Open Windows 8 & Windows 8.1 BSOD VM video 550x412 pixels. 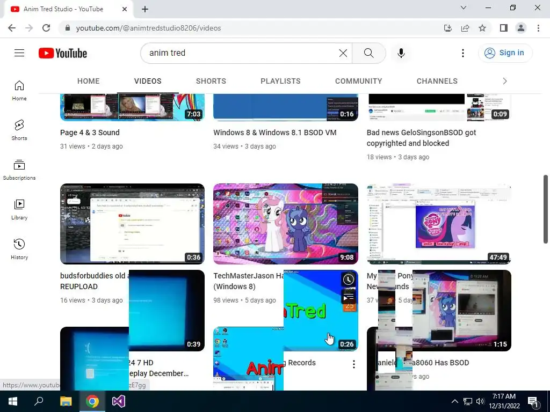(x=275, y=133)
